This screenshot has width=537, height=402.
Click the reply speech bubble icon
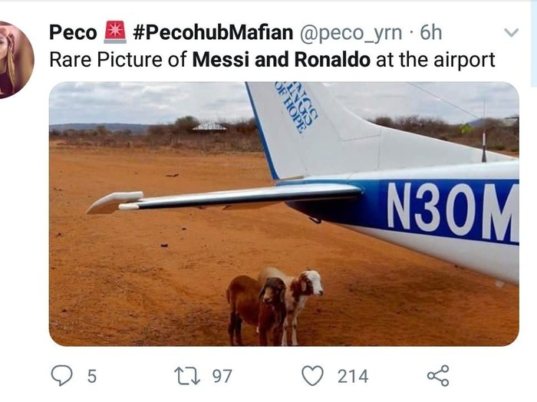coord(61,376)
